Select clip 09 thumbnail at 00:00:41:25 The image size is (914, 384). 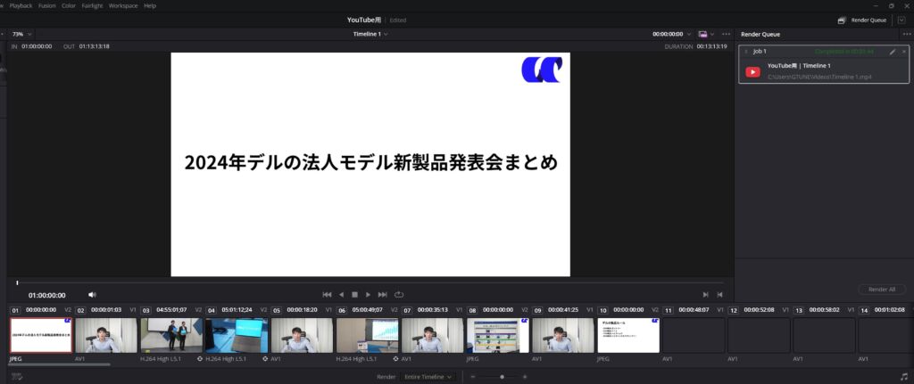click(x=563, y=334)
